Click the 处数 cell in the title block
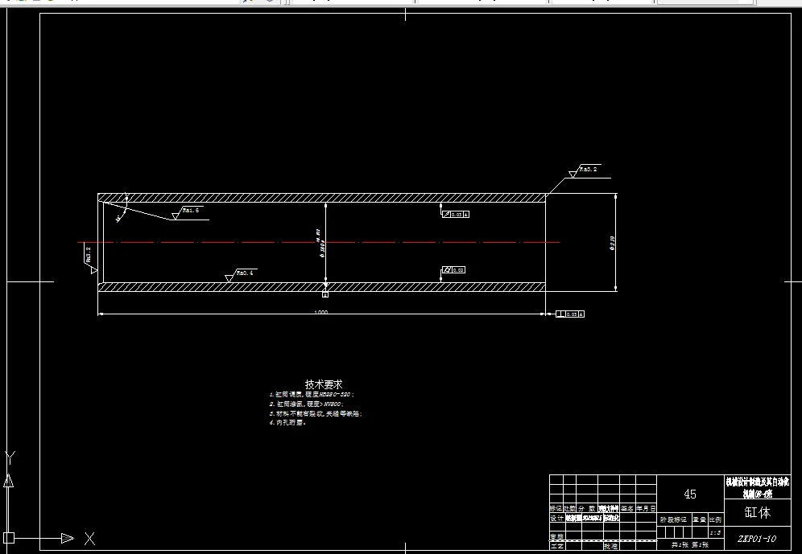Image resolution: width=802 pixels, height=554 pixels. 569,508
